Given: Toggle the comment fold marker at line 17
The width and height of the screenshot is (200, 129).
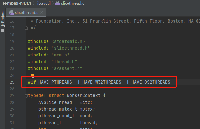Looking at the screenshot, I should pos(26,28).
